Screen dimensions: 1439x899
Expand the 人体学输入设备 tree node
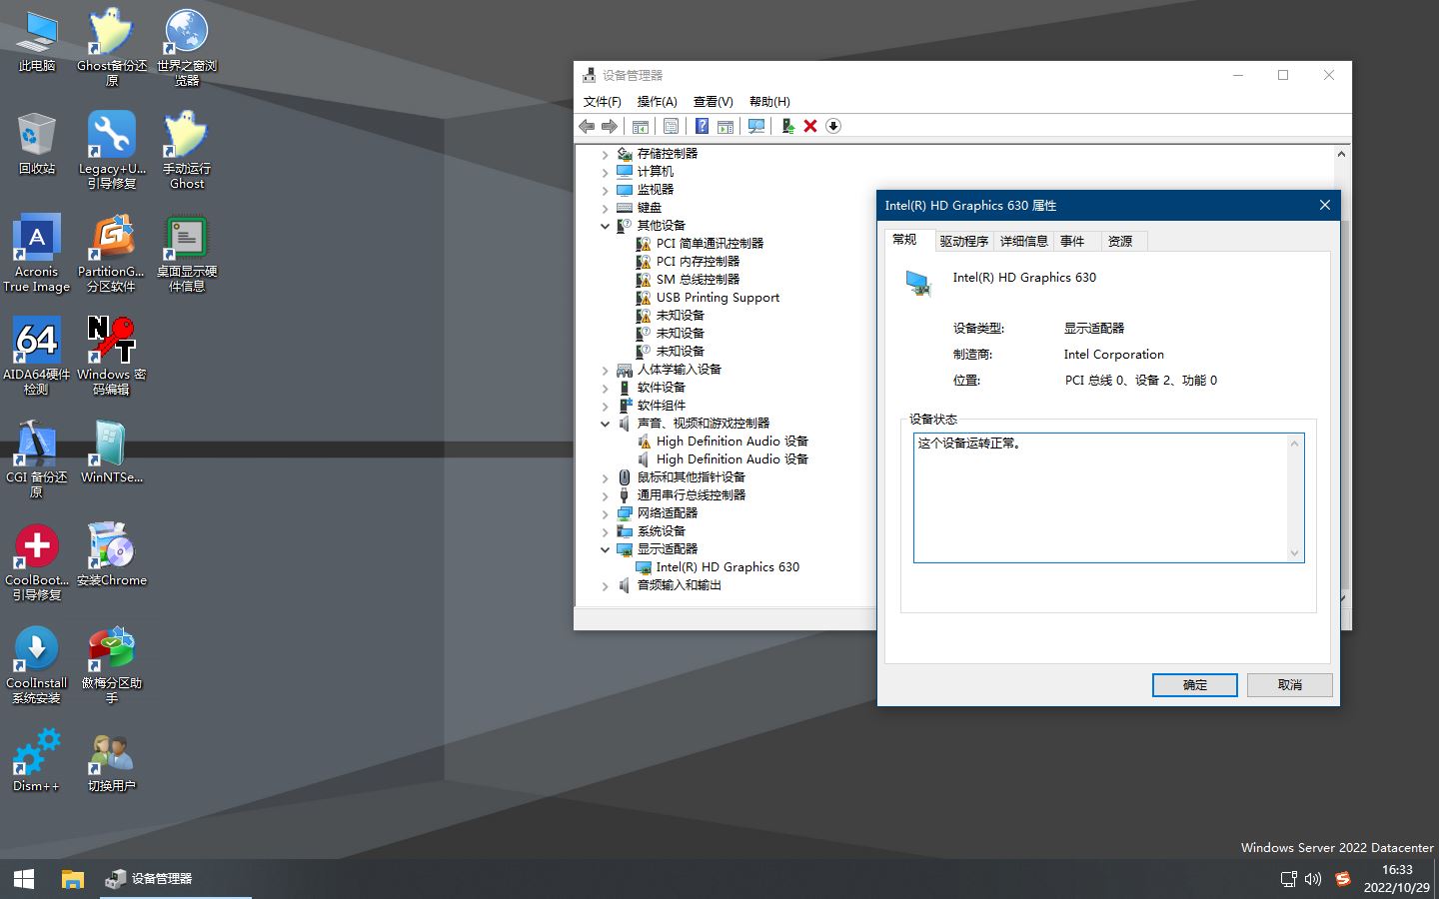click(x=605, y=370)
